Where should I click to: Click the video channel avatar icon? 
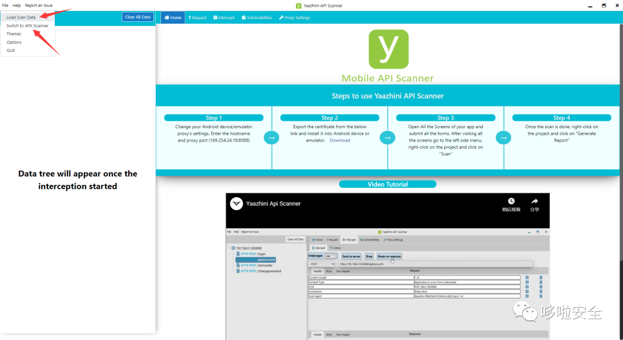237,204
